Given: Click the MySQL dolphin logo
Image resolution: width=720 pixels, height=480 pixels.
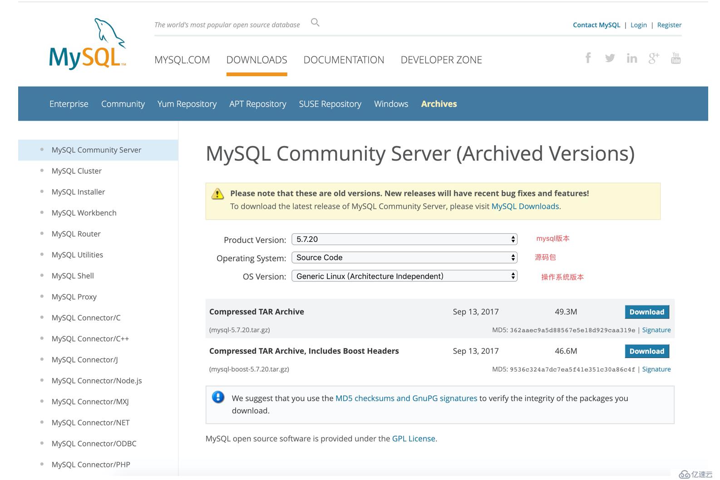Looking at the screenshot, I should point(87,44).
